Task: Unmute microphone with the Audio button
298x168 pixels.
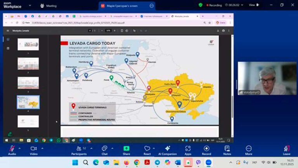Action: click(12, 149)
